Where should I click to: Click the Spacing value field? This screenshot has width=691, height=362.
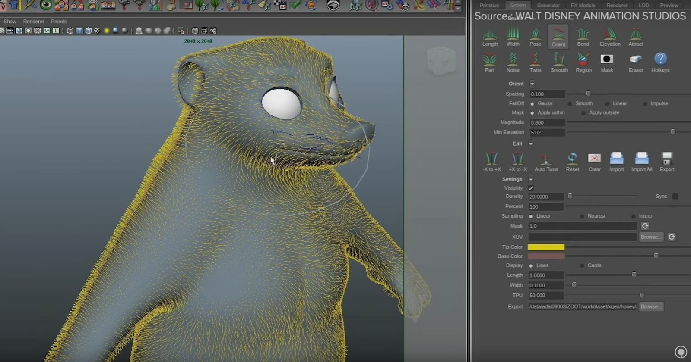click(547, 94)
